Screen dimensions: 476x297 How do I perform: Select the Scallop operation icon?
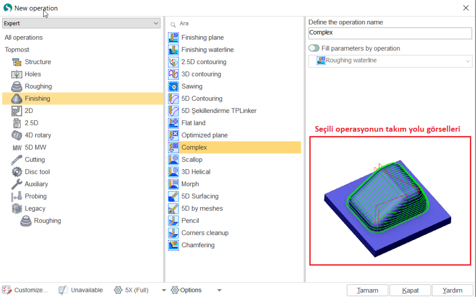click(x=173, y=159)
